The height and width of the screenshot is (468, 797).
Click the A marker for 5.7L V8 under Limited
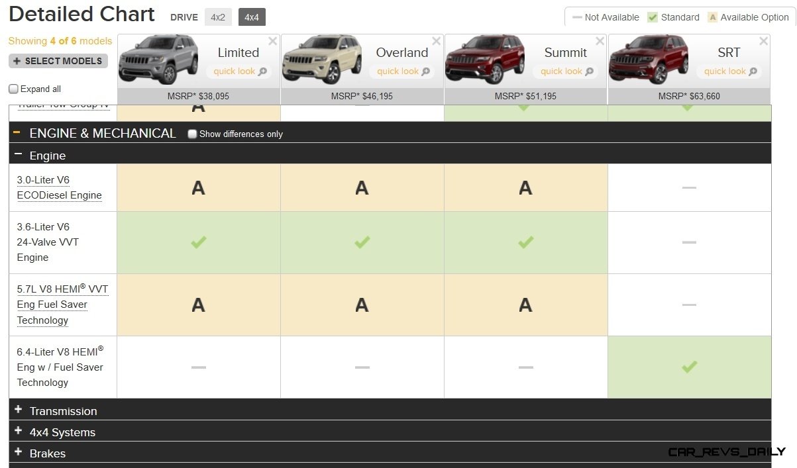[x=198, y=304]
